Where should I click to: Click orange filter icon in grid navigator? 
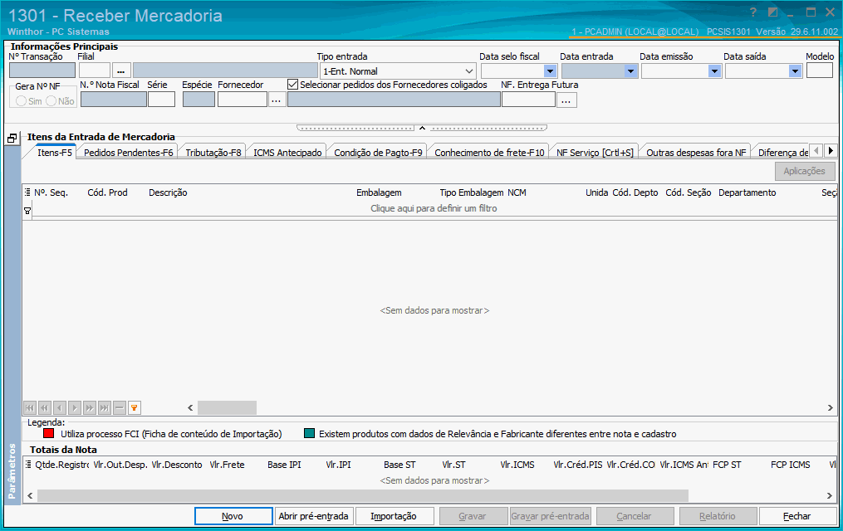[135, 408]
